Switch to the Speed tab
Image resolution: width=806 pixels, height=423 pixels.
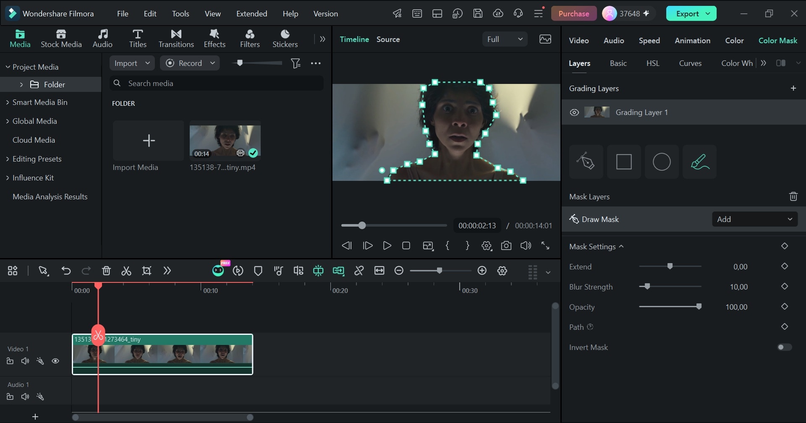coord(649,41)
